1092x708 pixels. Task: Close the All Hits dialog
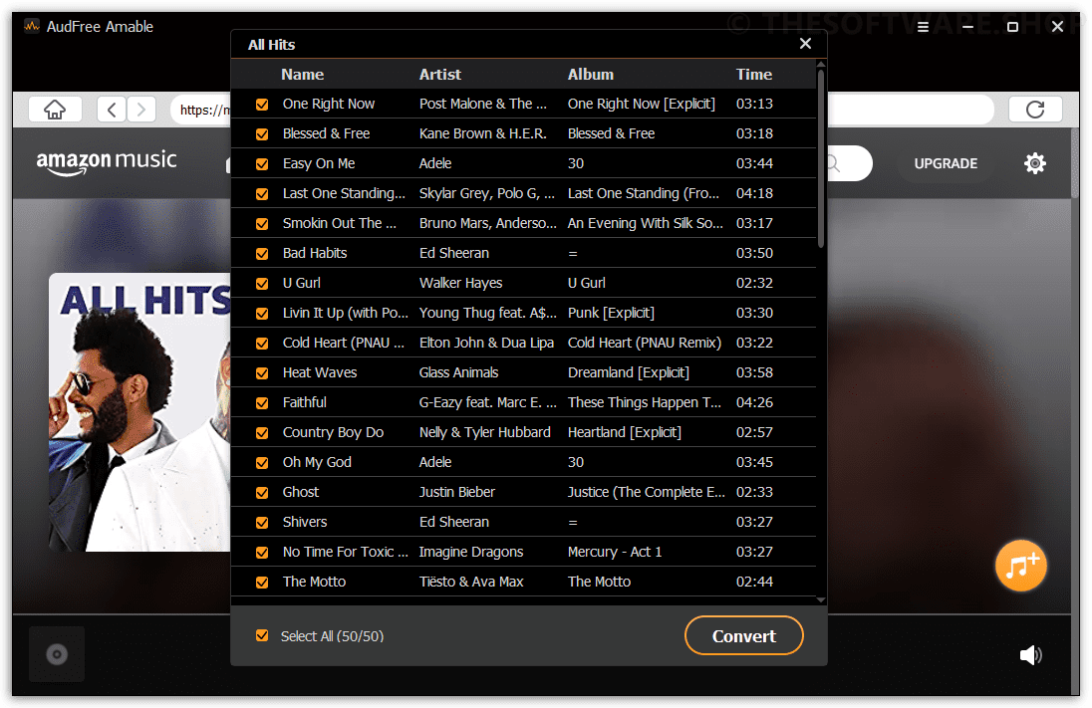[805, 43]
